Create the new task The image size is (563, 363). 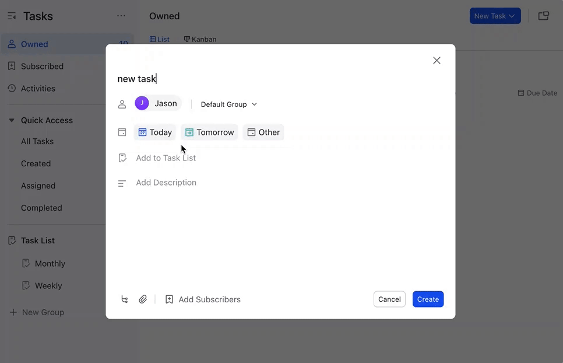pos(428,299)
